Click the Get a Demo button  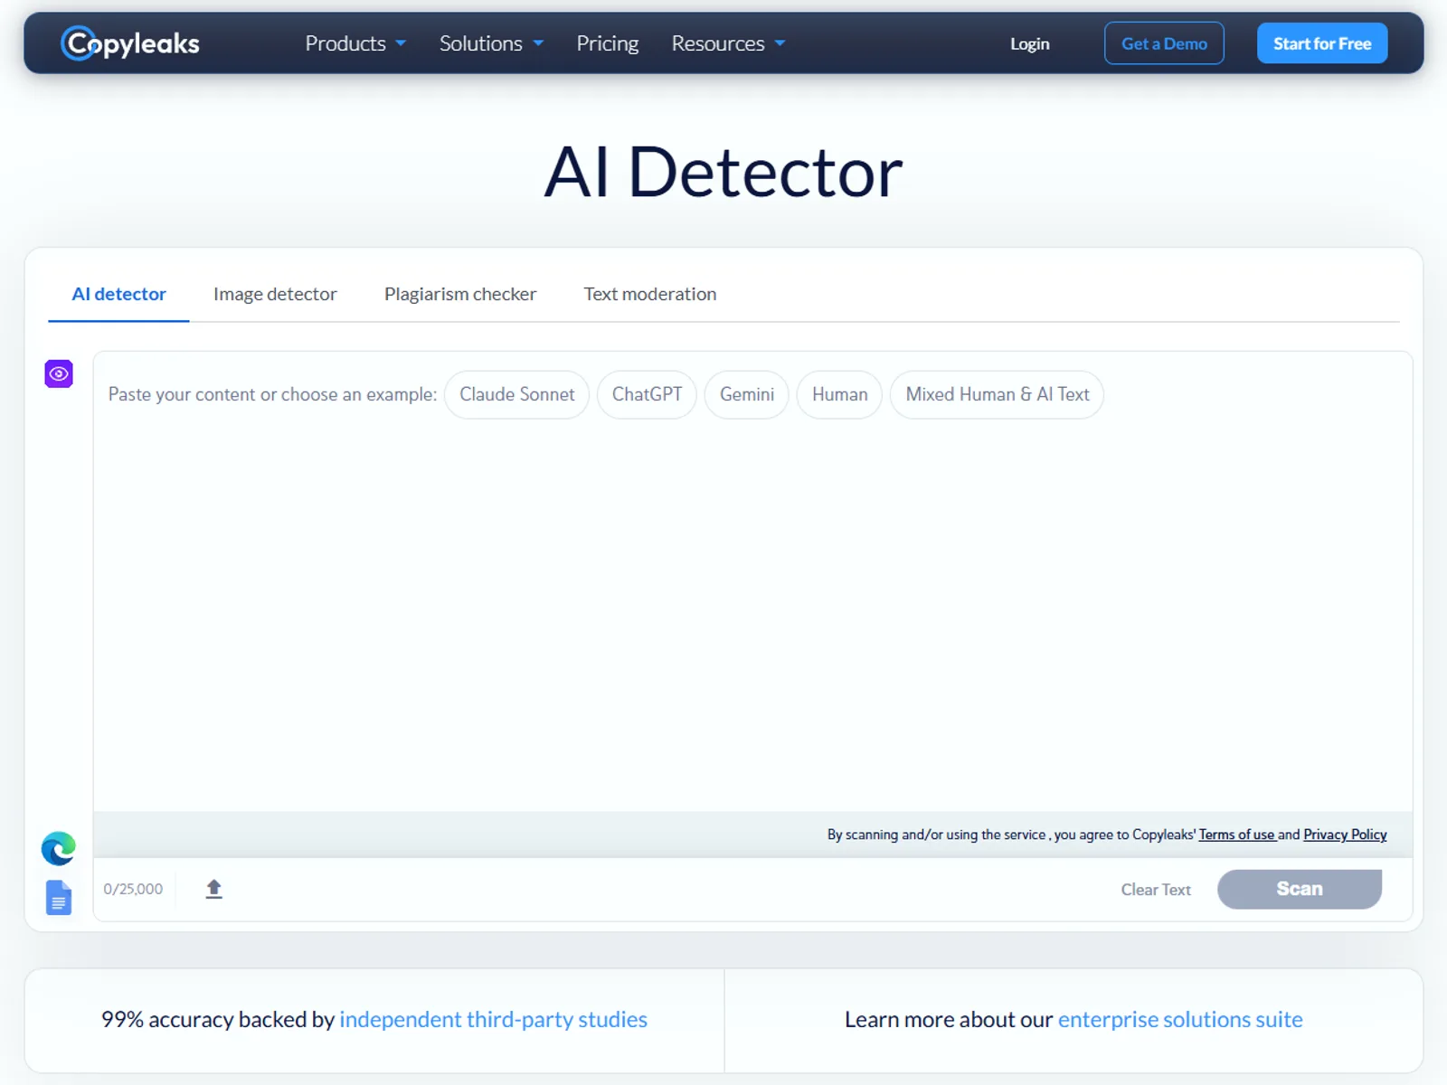(1164, 43)
